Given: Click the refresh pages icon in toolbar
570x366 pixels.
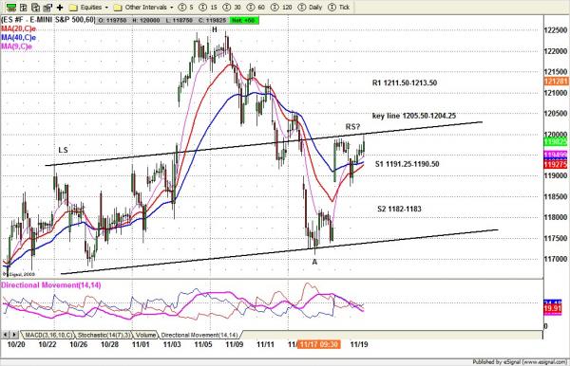Looking at the screenshot, I should (x=36, y=7).
